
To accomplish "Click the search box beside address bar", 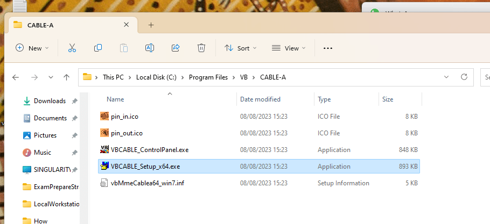I will click(485, 77).
